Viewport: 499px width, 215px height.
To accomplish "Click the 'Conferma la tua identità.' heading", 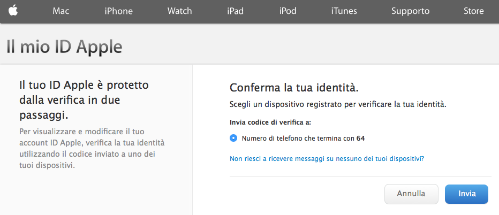I will point(294,88).
